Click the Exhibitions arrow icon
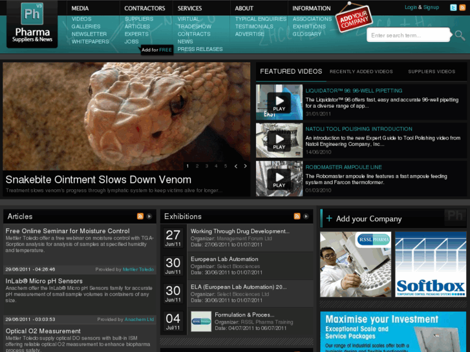470x352 pixels. point(306,216)
